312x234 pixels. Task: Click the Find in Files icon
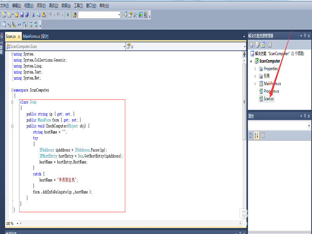(74, 15)
